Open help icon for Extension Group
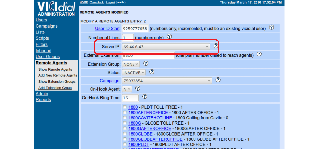 tap(146, 63)
